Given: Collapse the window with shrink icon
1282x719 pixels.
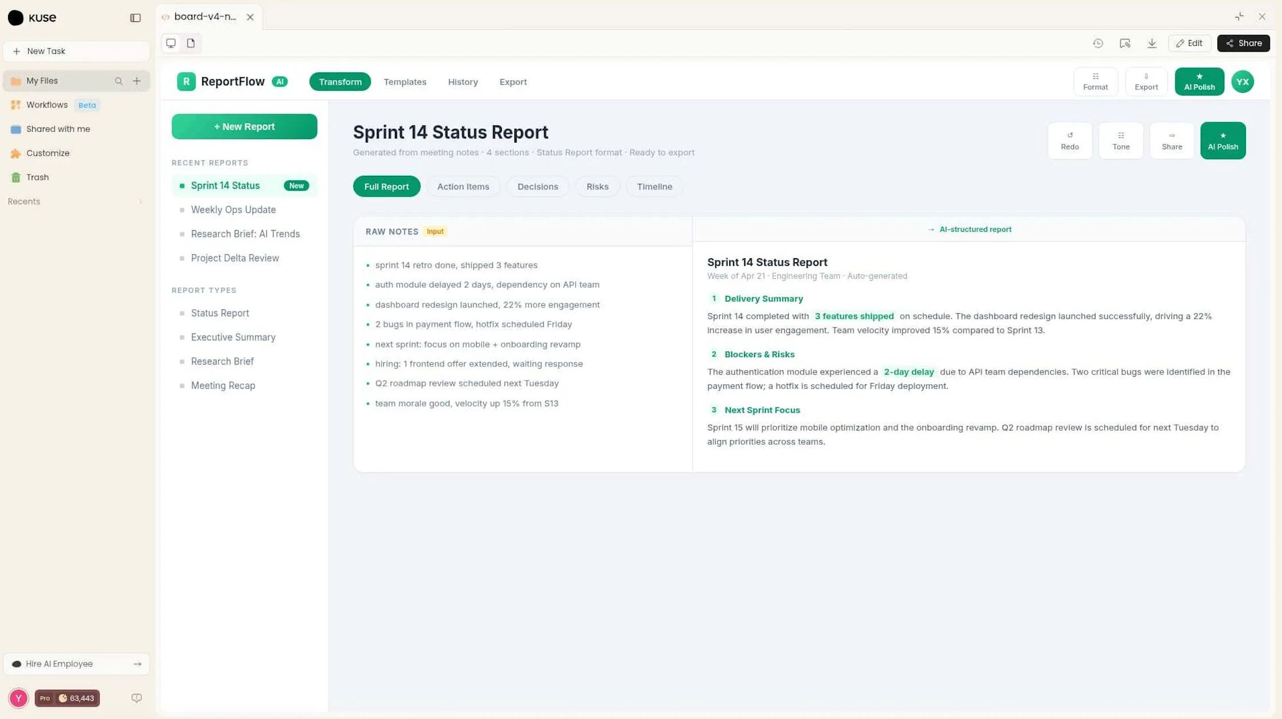Looking at the screenshot, I should [1239, 17].
